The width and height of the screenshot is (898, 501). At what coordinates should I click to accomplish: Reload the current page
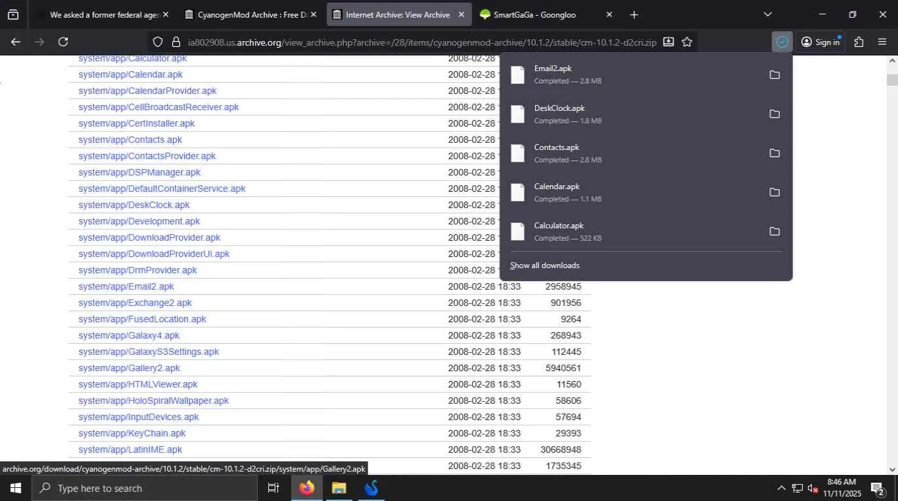pos(63,42)
